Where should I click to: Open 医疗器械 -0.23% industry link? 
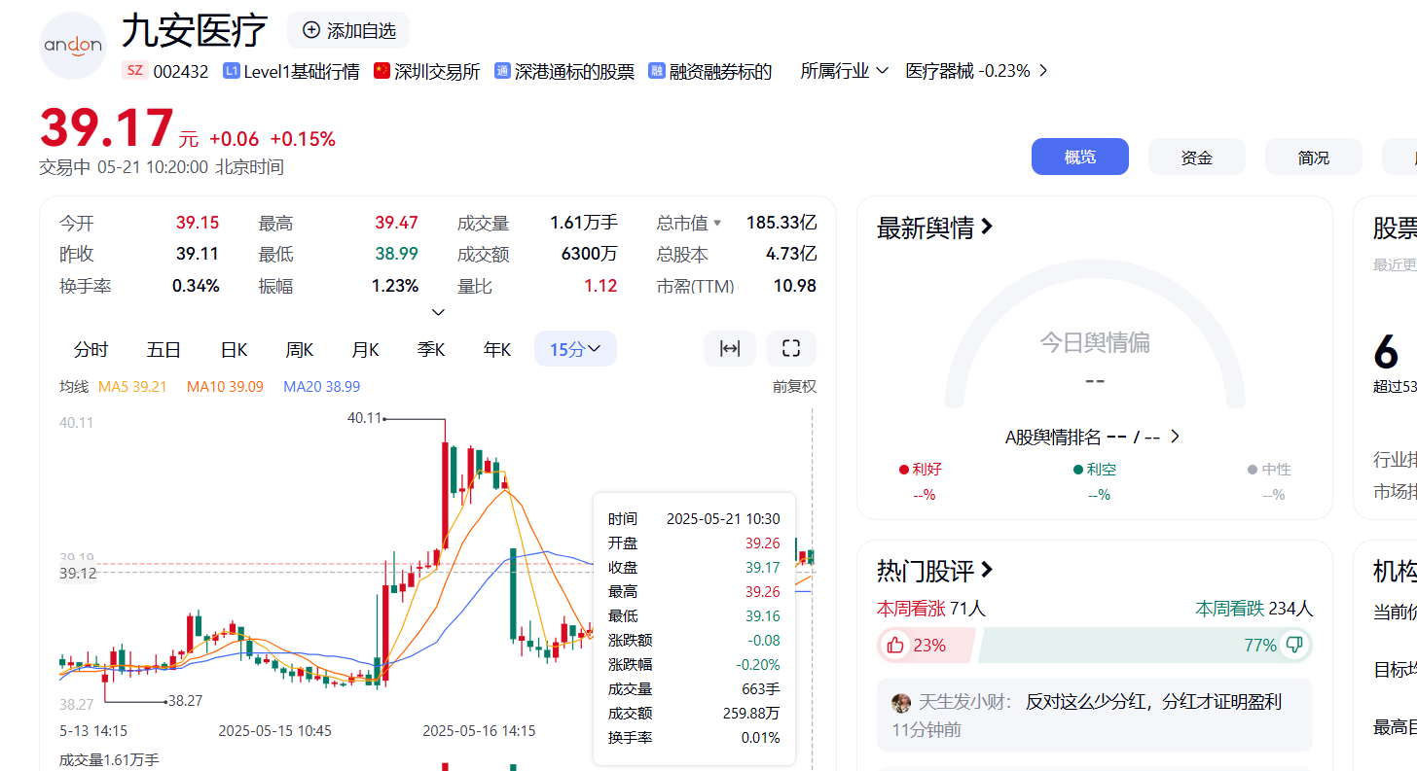976,71
